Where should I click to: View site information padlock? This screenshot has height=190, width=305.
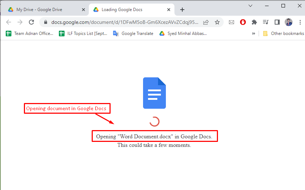click(46, 22)
